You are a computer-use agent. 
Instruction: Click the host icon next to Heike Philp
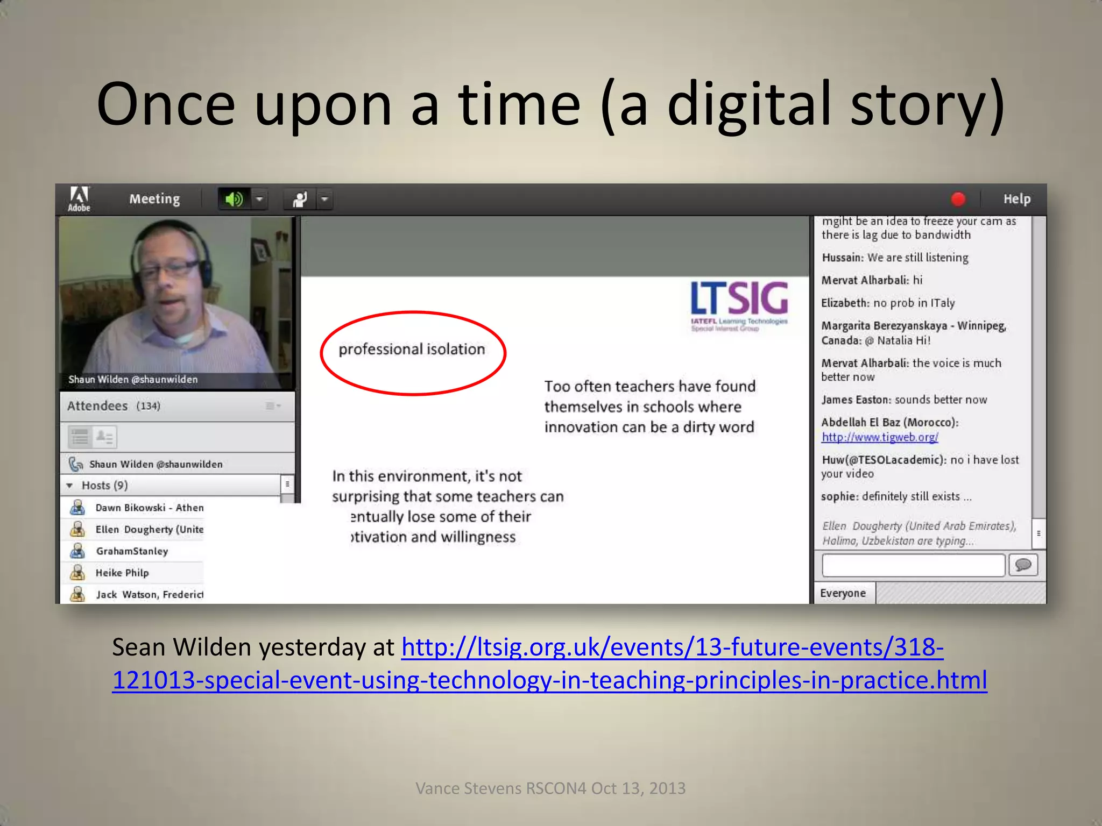coord(77,572)
